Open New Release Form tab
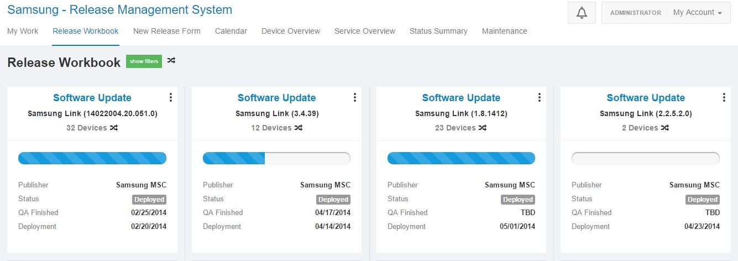Viewport: 738px width, 261px height. pos(167,31)
